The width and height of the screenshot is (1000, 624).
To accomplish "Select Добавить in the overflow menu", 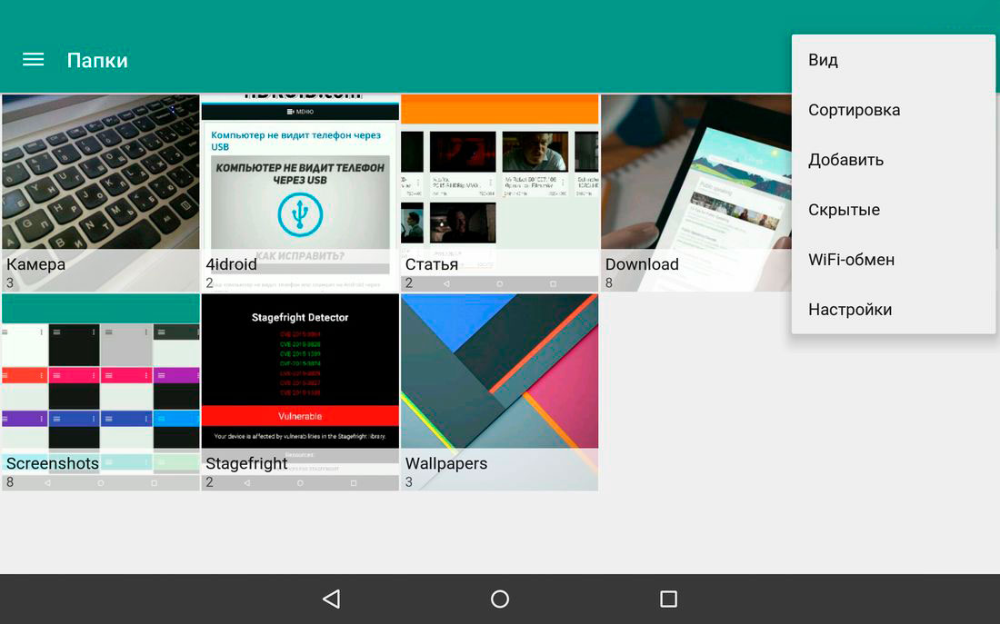I will point(893,159).
